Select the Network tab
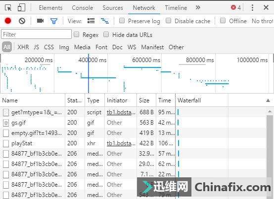The width and height of the screenshot is (274, 199). coord(144,8)
